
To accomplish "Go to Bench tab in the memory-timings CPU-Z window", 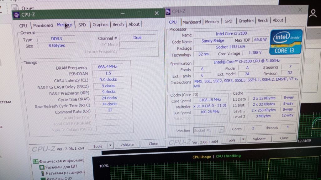I will pyautogui.click(x=118, y=24).
